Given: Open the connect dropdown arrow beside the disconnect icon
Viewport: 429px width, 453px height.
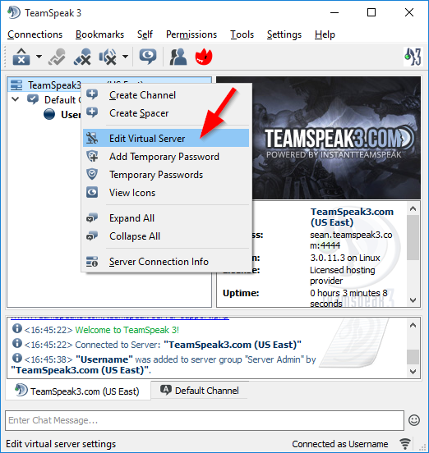Looking at the screenshot, I should point(39,57).
